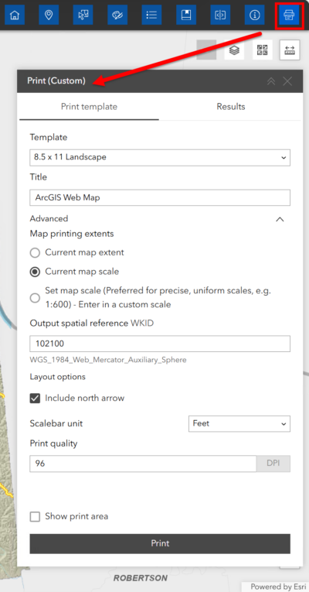Open the Scalebar unit Feet dropdown
Image resolution: width=309 pixels, height=592 pixels.
239,423
